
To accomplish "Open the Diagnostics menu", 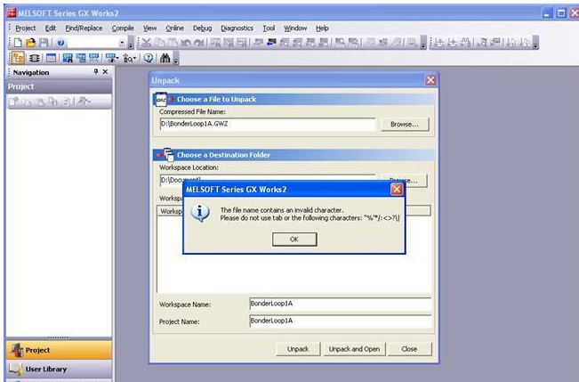I will pos(237,28).
